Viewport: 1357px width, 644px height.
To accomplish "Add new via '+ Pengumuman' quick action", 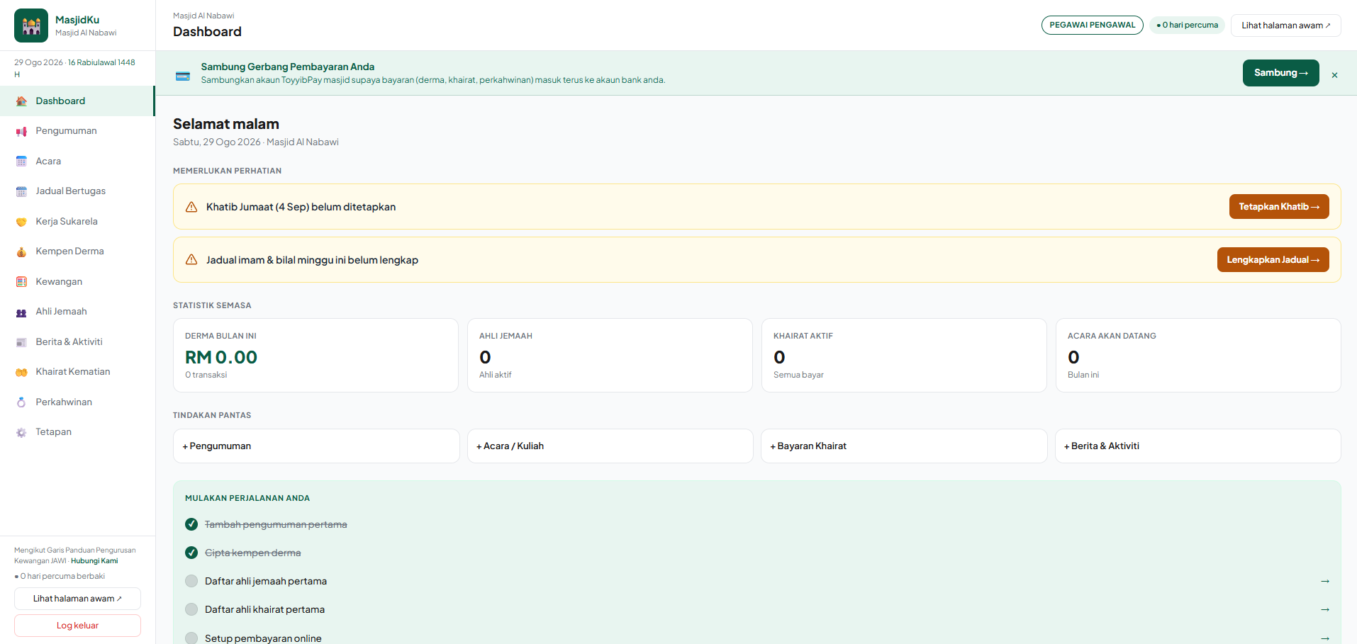I will (x=316, y=446).
